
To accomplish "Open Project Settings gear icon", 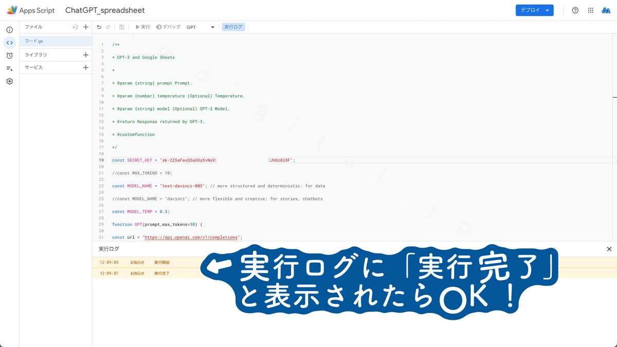I will pyautogui.click(x=9, y=81).
